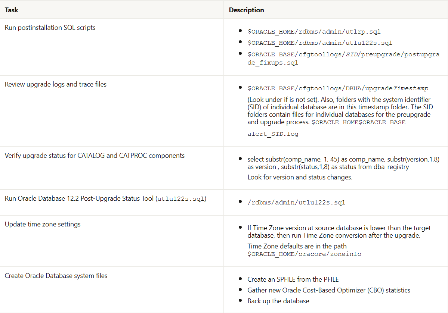Click the Task column header

coord(12,10)
